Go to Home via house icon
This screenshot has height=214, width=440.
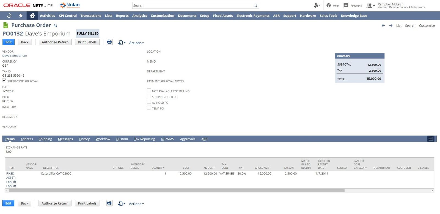[32, 16]
